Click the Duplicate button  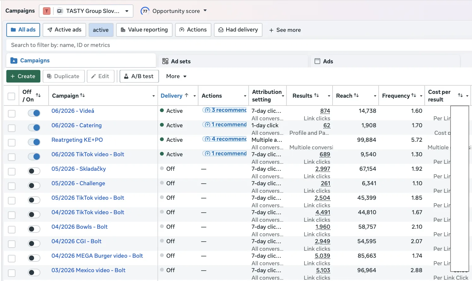[x=63, y=76]
